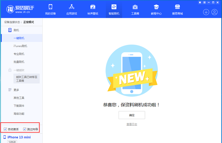Viewport: 222px width, 143px height.
Task: Click the 一键越狱 sidebar entry
Action: click(19, 70)
